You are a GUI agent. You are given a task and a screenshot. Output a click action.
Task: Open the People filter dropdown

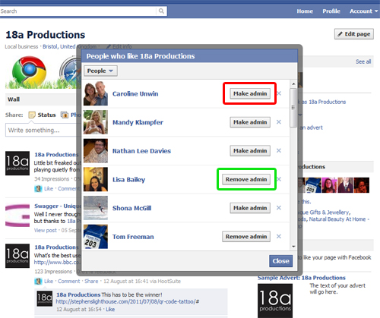pos(100,71)
